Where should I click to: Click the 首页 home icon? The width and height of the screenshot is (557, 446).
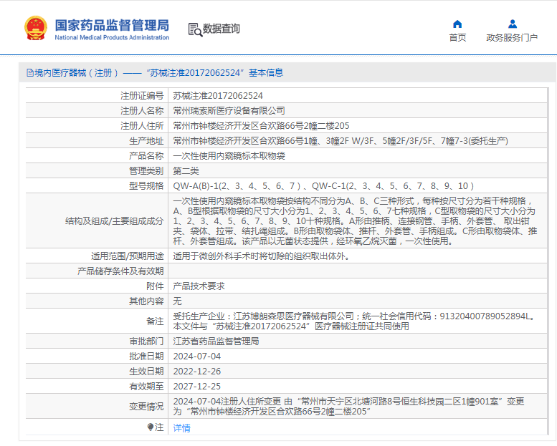pyautogui.click(x=457, y=24)
